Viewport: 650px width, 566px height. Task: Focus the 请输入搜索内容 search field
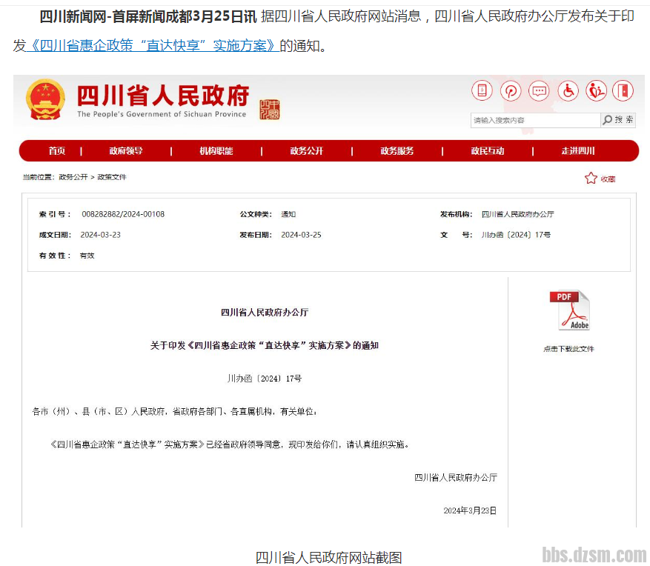pos(534,120)
